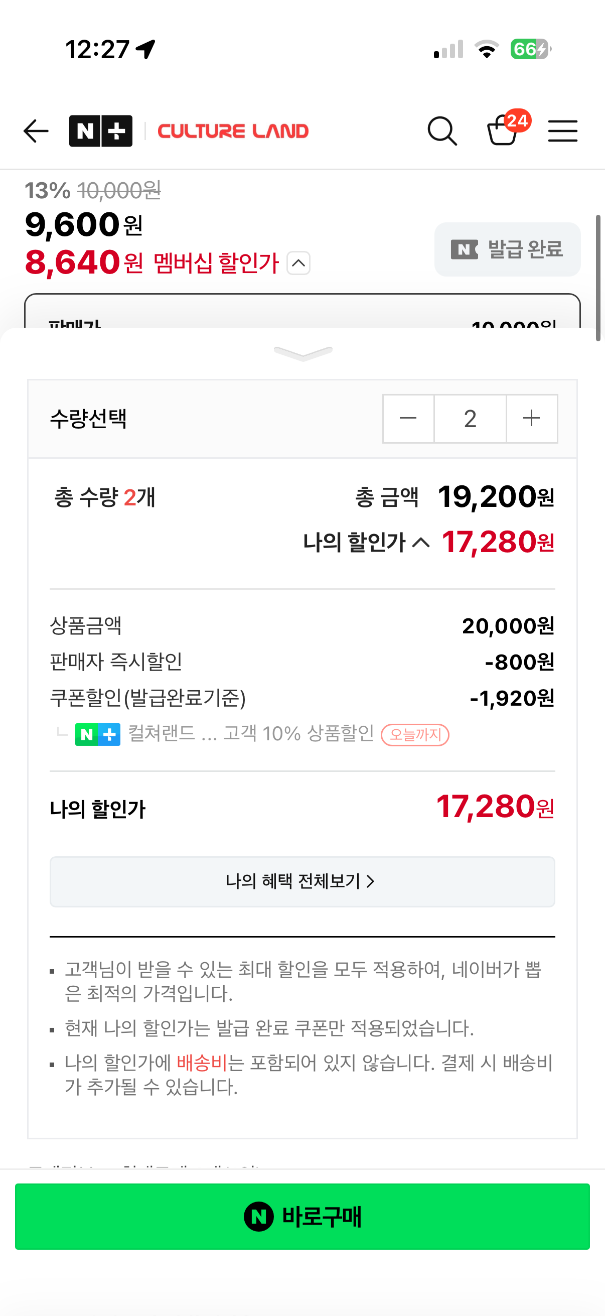Click the page scrollbar on the right
This screenshot has width=605, height=1316.
click(x=598, y=278)
